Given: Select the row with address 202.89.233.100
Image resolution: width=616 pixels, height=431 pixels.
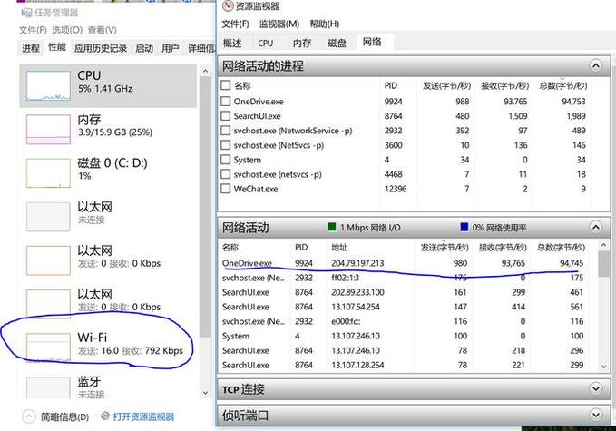Looking at the screenshot, I should tap(403, 292).
